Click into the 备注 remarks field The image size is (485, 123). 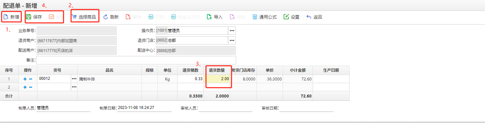(136, 60)
